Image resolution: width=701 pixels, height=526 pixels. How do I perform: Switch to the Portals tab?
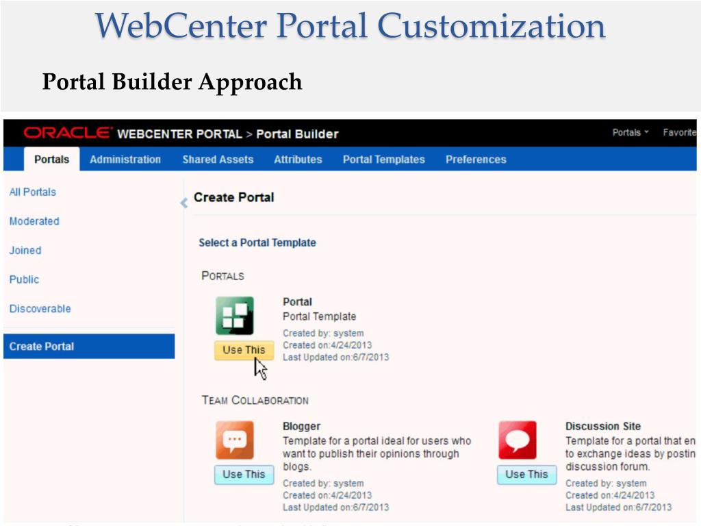tap(52, 159)
